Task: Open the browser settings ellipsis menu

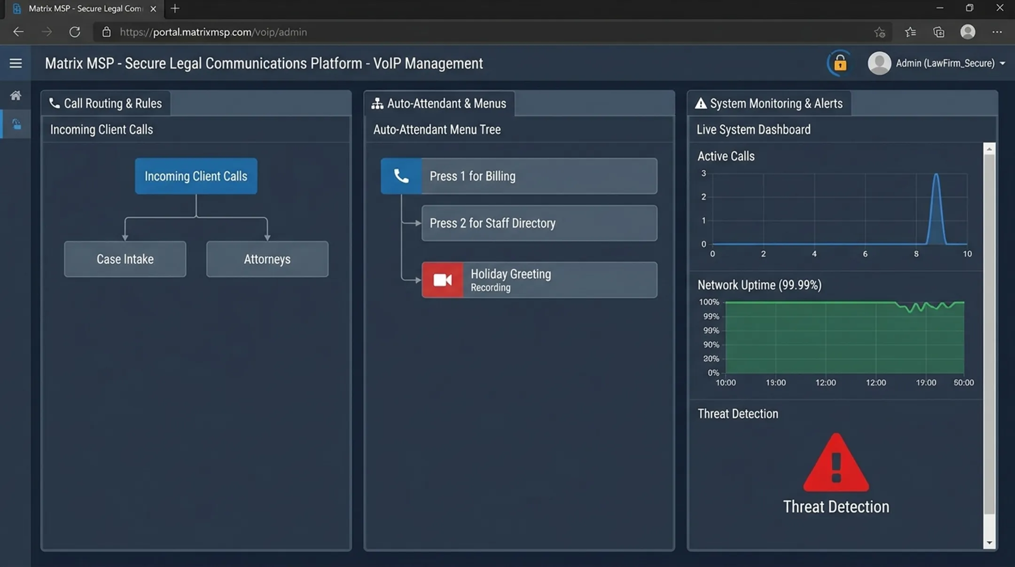Action: [x=997, y=32]
